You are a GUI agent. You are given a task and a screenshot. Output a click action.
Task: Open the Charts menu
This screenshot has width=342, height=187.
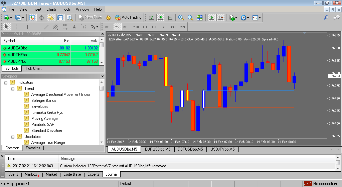pos(51,9)
